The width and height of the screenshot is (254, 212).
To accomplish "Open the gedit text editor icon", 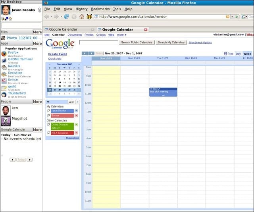I will pyautogui.click(x=4, y=88).
